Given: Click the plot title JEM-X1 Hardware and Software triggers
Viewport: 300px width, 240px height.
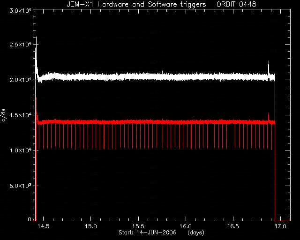Looking at the screenshot, I should point(136,4).
